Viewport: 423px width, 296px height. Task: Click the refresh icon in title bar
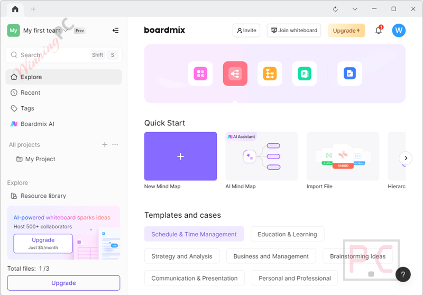tap(335, 9)
